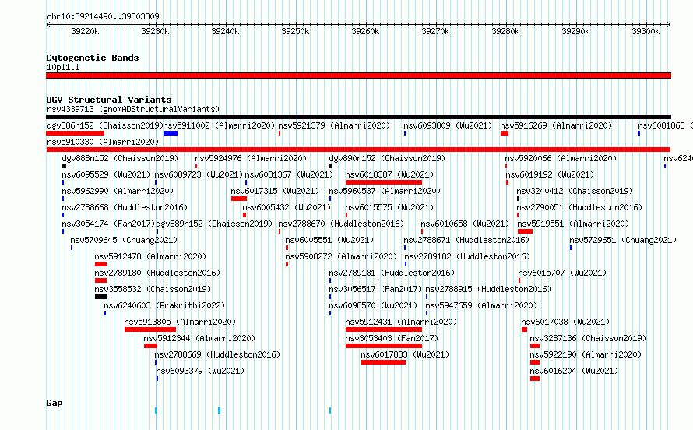Open variant nsv5709645 (Chuang2021)

coord(124,240)
